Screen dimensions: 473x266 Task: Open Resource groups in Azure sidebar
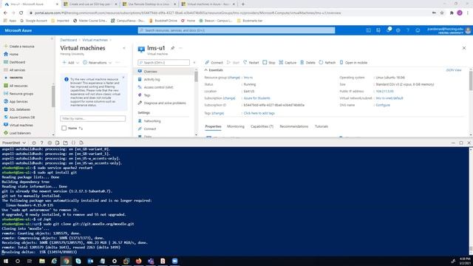pyautogui.click(x=21, y=94)
